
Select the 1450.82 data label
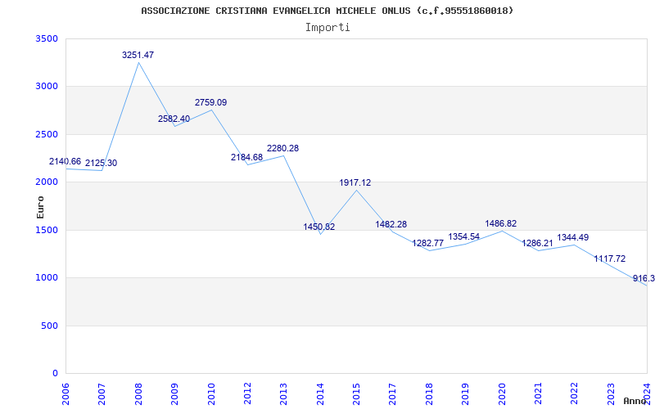click(x=319, y=227)
